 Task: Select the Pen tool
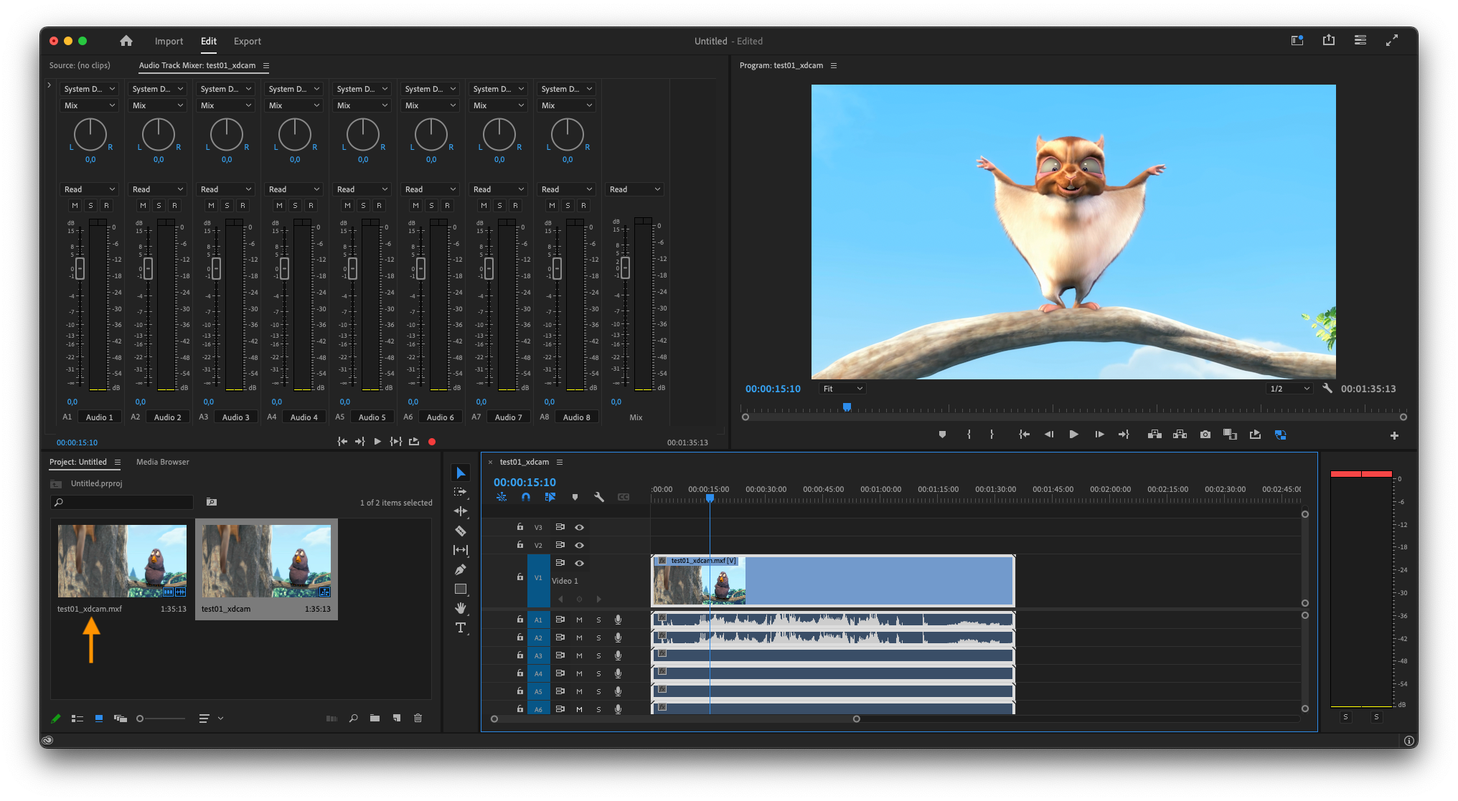pos(461,569)
